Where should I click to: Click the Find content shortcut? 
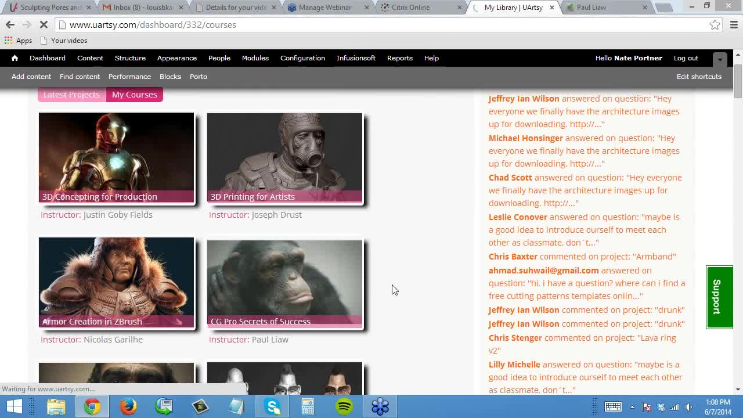coord(80,77)
